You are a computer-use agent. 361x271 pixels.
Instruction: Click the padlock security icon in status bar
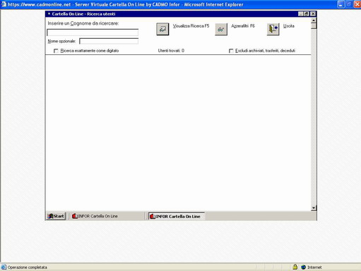click(295, 267)
